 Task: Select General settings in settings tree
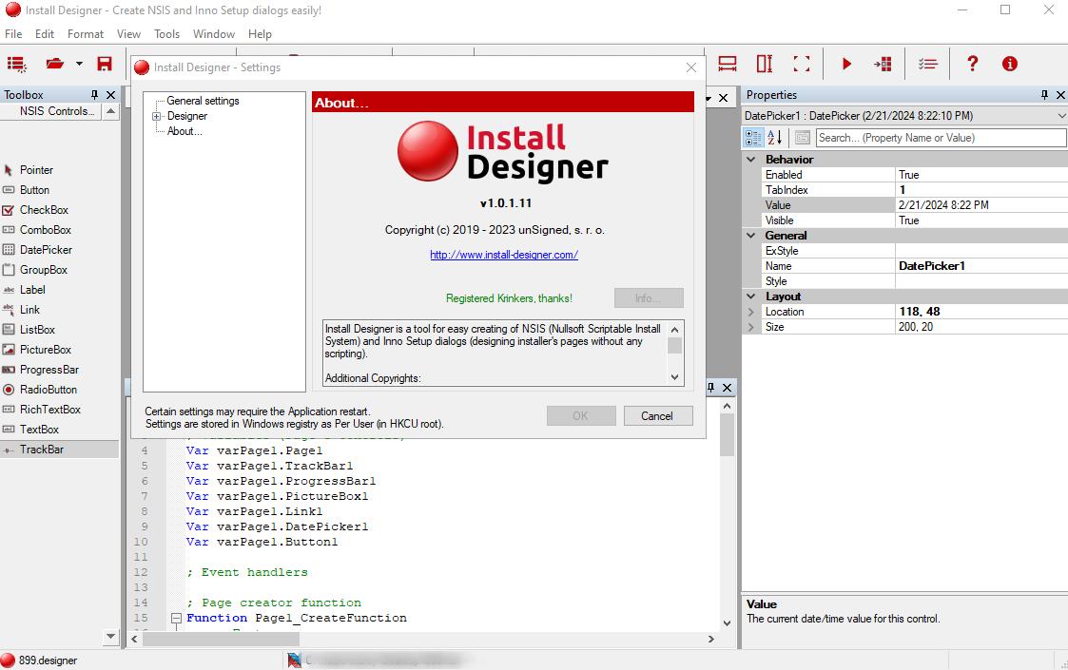tap(203, 101)
